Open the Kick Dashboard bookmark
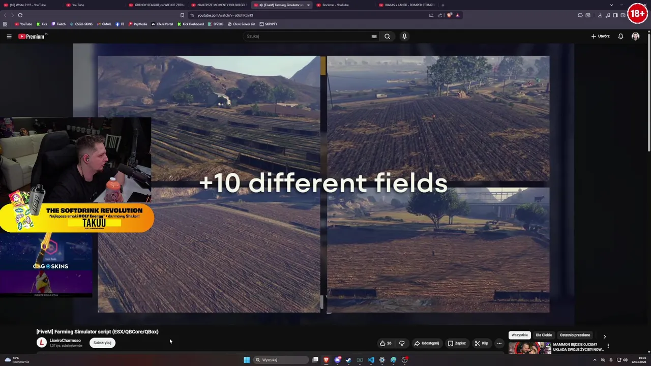 click(x=191, y=24)
